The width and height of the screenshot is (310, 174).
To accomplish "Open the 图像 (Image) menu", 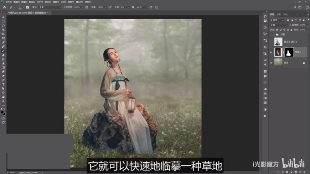I will coord(24,2).
